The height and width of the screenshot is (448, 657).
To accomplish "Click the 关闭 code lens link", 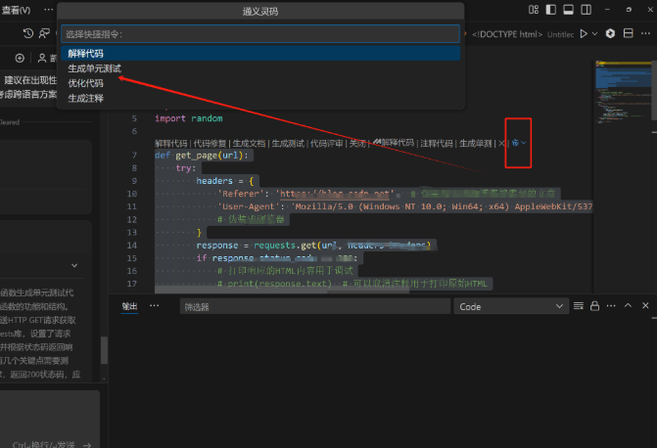I will coord(357,144).
